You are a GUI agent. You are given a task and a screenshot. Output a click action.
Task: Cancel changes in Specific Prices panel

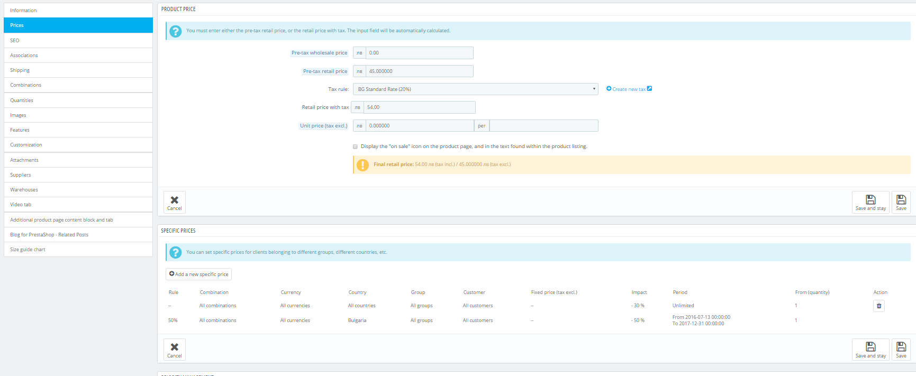tap(175, 350)
